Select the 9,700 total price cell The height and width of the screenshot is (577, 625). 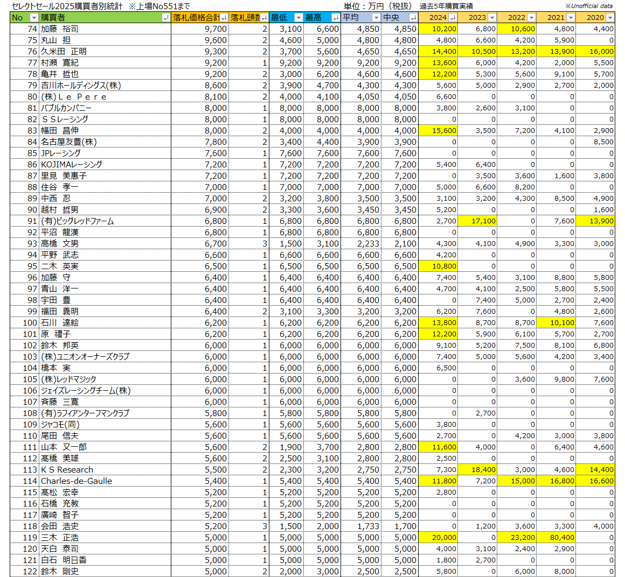coord(200,29)
